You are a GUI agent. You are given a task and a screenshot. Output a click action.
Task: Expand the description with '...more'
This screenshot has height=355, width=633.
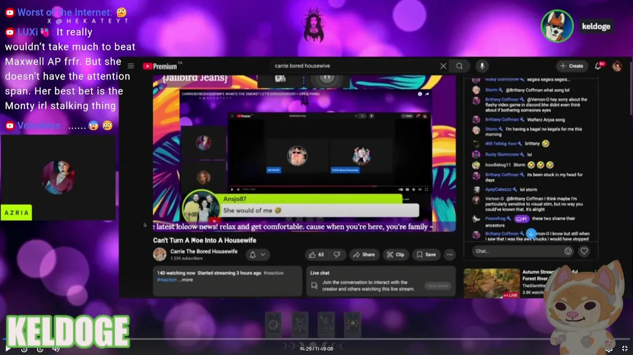tap(186, 280)
